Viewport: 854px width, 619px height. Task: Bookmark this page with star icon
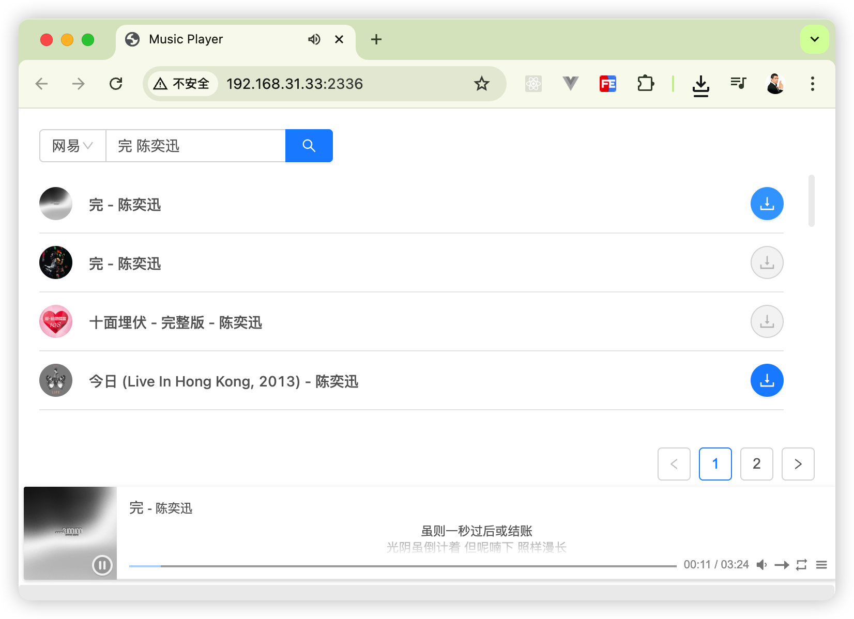pyautogui.click(x=481, y=84)
